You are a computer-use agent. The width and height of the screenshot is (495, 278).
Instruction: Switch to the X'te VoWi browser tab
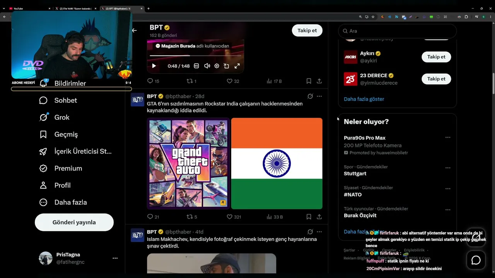76,8
